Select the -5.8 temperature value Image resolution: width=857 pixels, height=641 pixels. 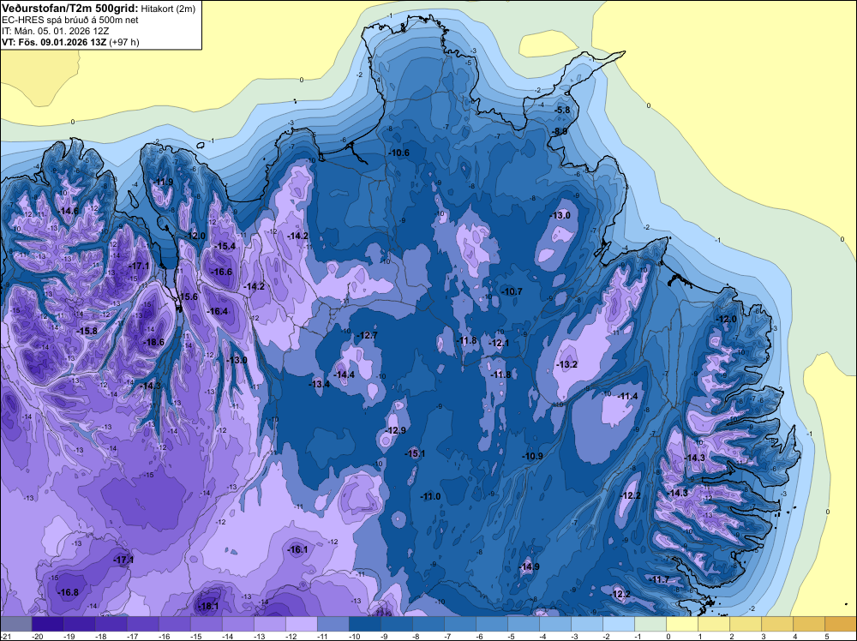pos(562,110)
